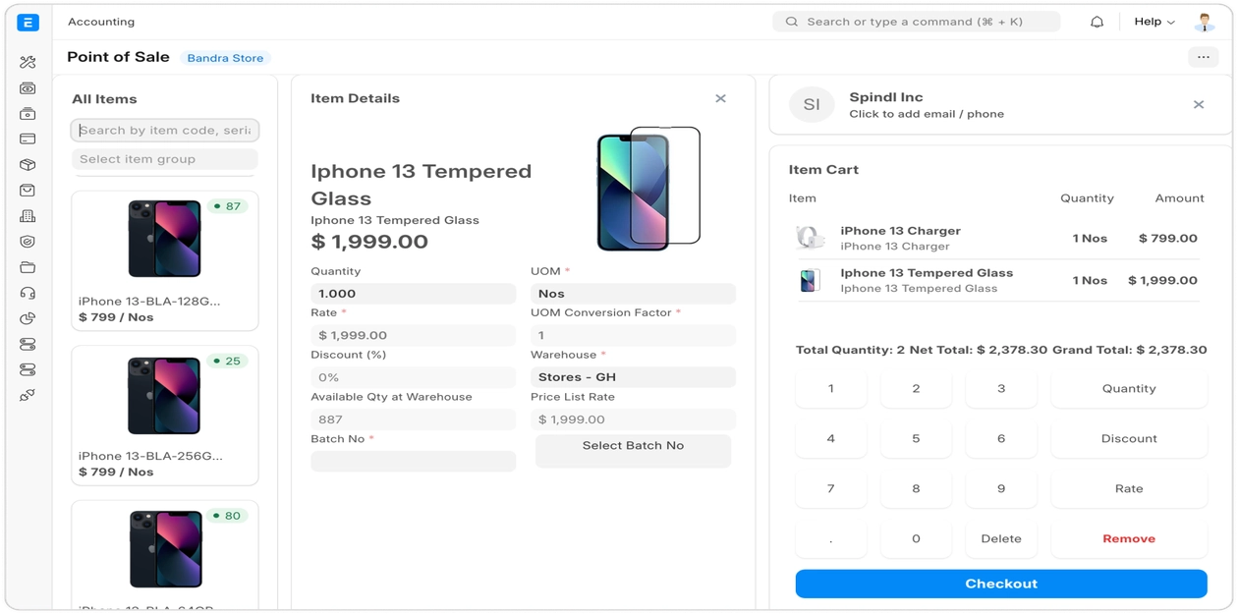Open the pie chart icon in sidebar
The width and height of the screenshot is (1238, 614).
tap(28, 318)
